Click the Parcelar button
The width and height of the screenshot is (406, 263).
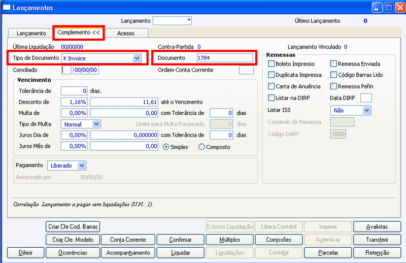pos(328,253)
